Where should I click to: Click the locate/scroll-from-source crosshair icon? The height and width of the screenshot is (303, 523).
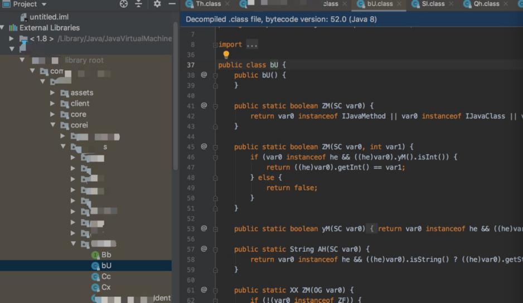click(x=124, y=4)
